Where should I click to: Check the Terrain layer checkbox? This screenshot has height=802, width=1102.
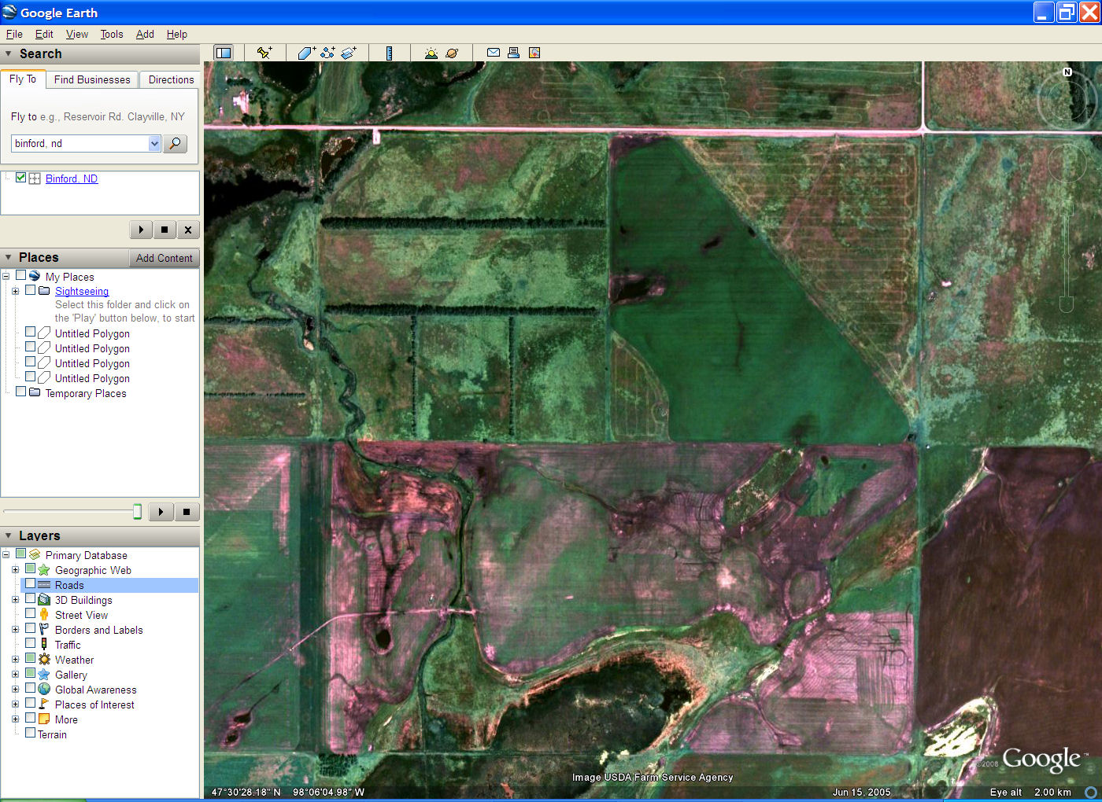[x=31, y=733]
